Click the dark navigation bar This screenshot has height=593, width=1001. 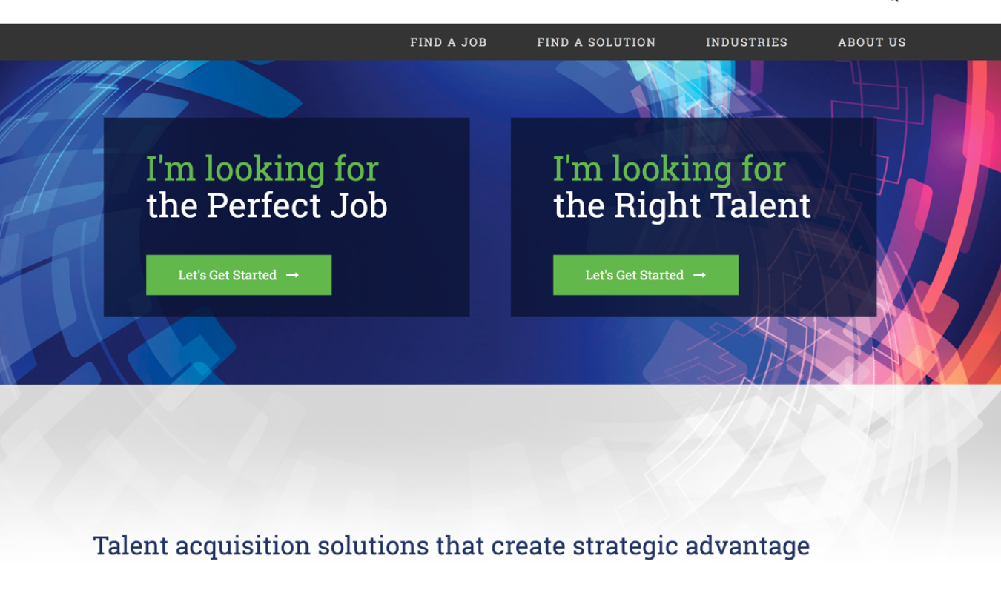click(x=222, y=42)
